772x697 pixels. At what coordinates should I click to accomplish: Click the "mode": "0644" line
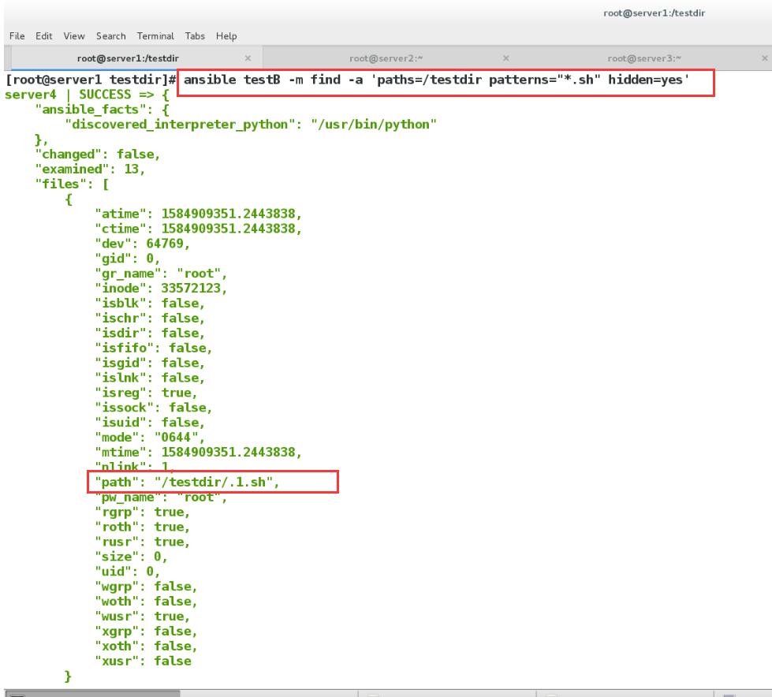(x=150, y=437)
